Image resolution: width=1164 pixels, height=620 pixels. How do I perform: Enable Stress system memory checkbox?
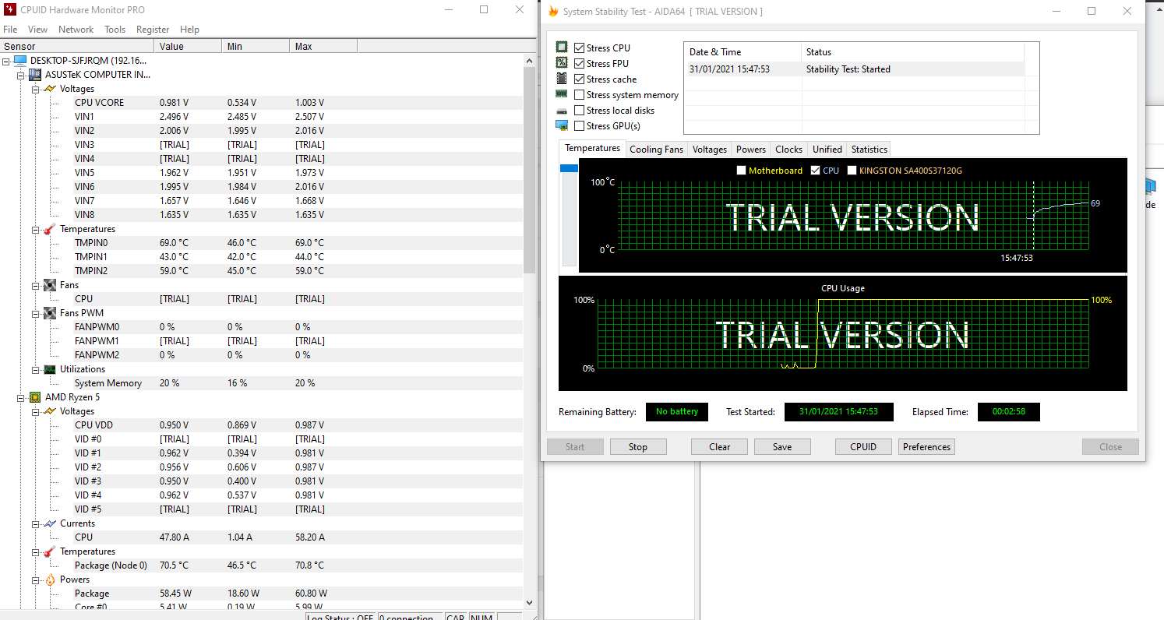(x=579, y=95)
